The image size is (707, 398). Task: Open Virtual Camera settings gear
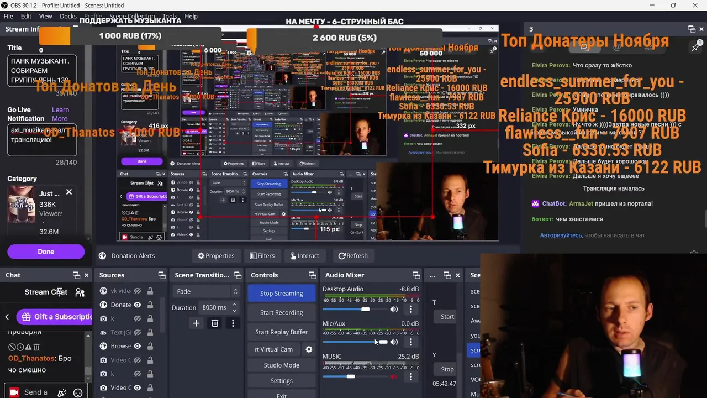(309, 349)
